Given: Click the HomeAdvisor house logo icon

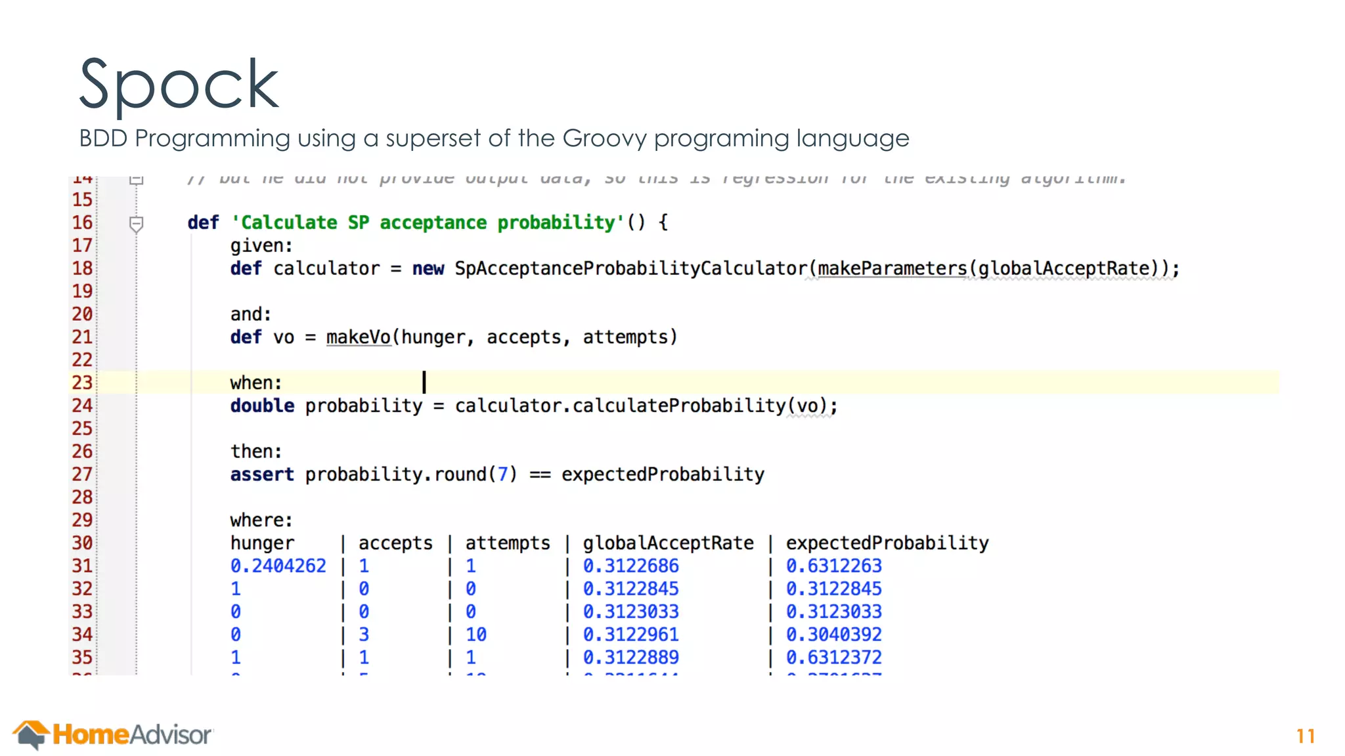Looking at the screenshot, I should pyautogui.click(x=31, y=734).
